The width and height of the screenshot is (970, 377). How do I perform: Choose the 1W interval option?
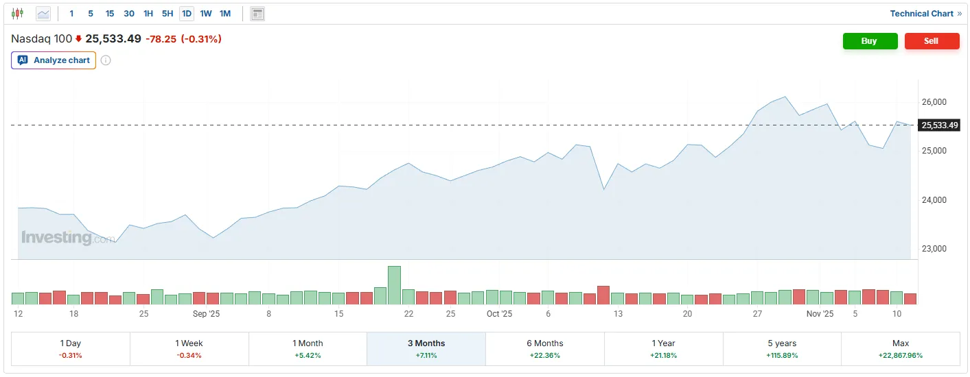(x=206, y=14)
